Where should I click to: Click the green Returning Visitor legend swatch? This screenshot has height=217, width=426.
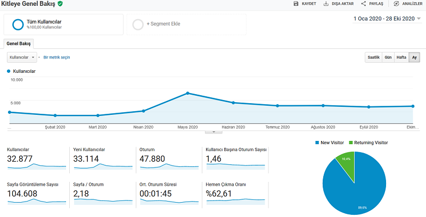351,143
